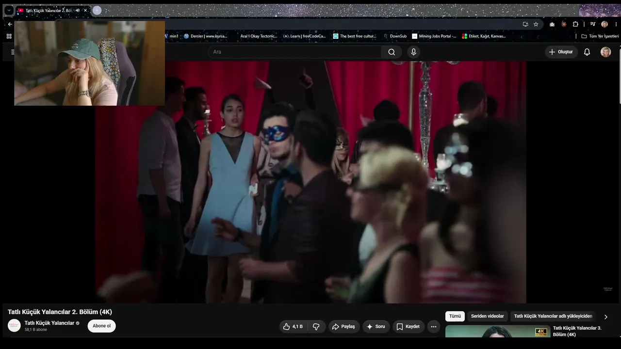The height and width of the screenshot is (349, 621).
Task: Open the Mining Jobs Portal bookmark
Action: [x=434, y=36]
